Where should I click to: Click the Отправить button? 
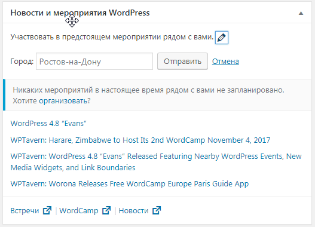click(x=182, y=61)
